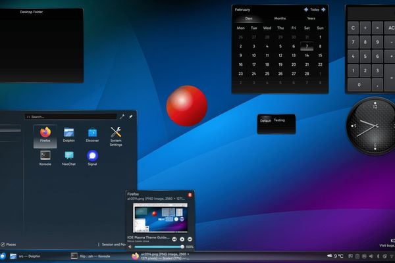
Task: Switch calendar to the Years tab
Action: (311, 18)
